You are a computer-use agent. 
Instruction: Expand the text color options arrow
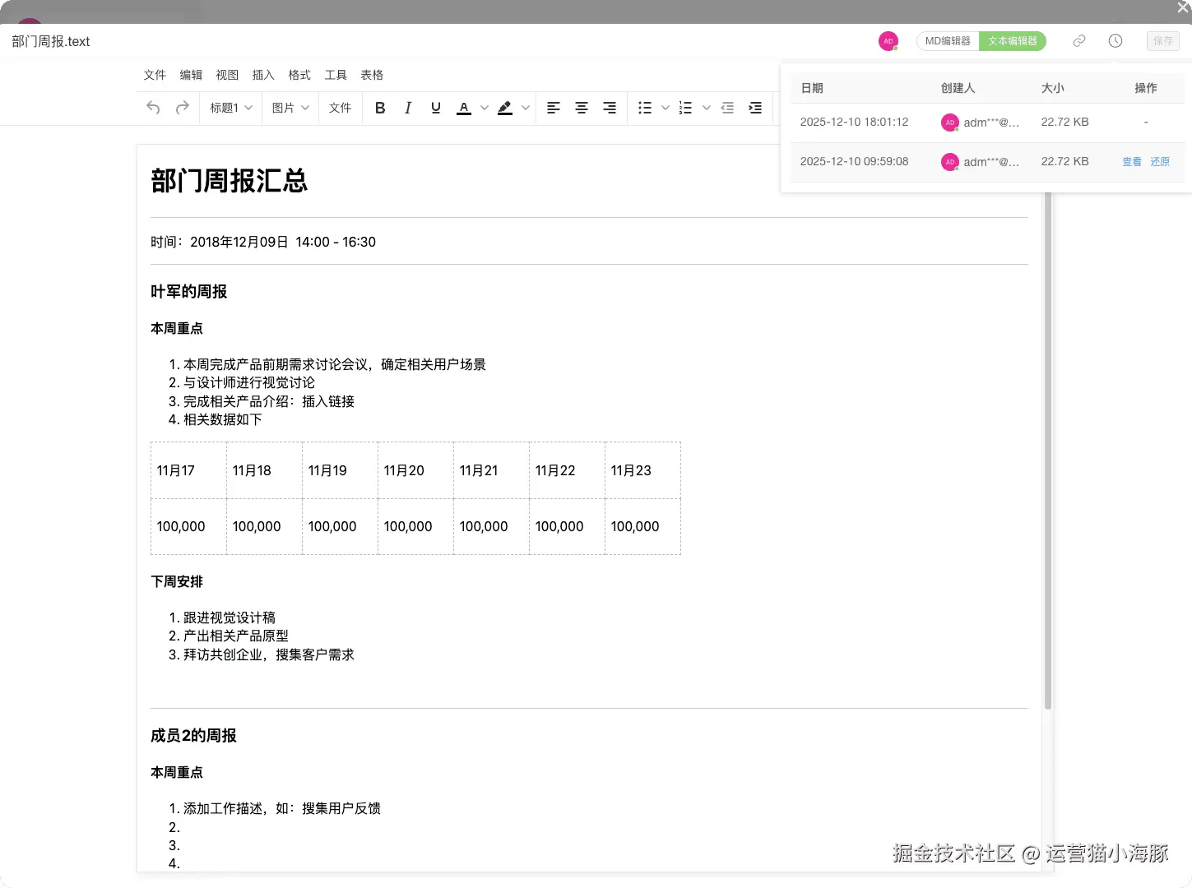485,108
